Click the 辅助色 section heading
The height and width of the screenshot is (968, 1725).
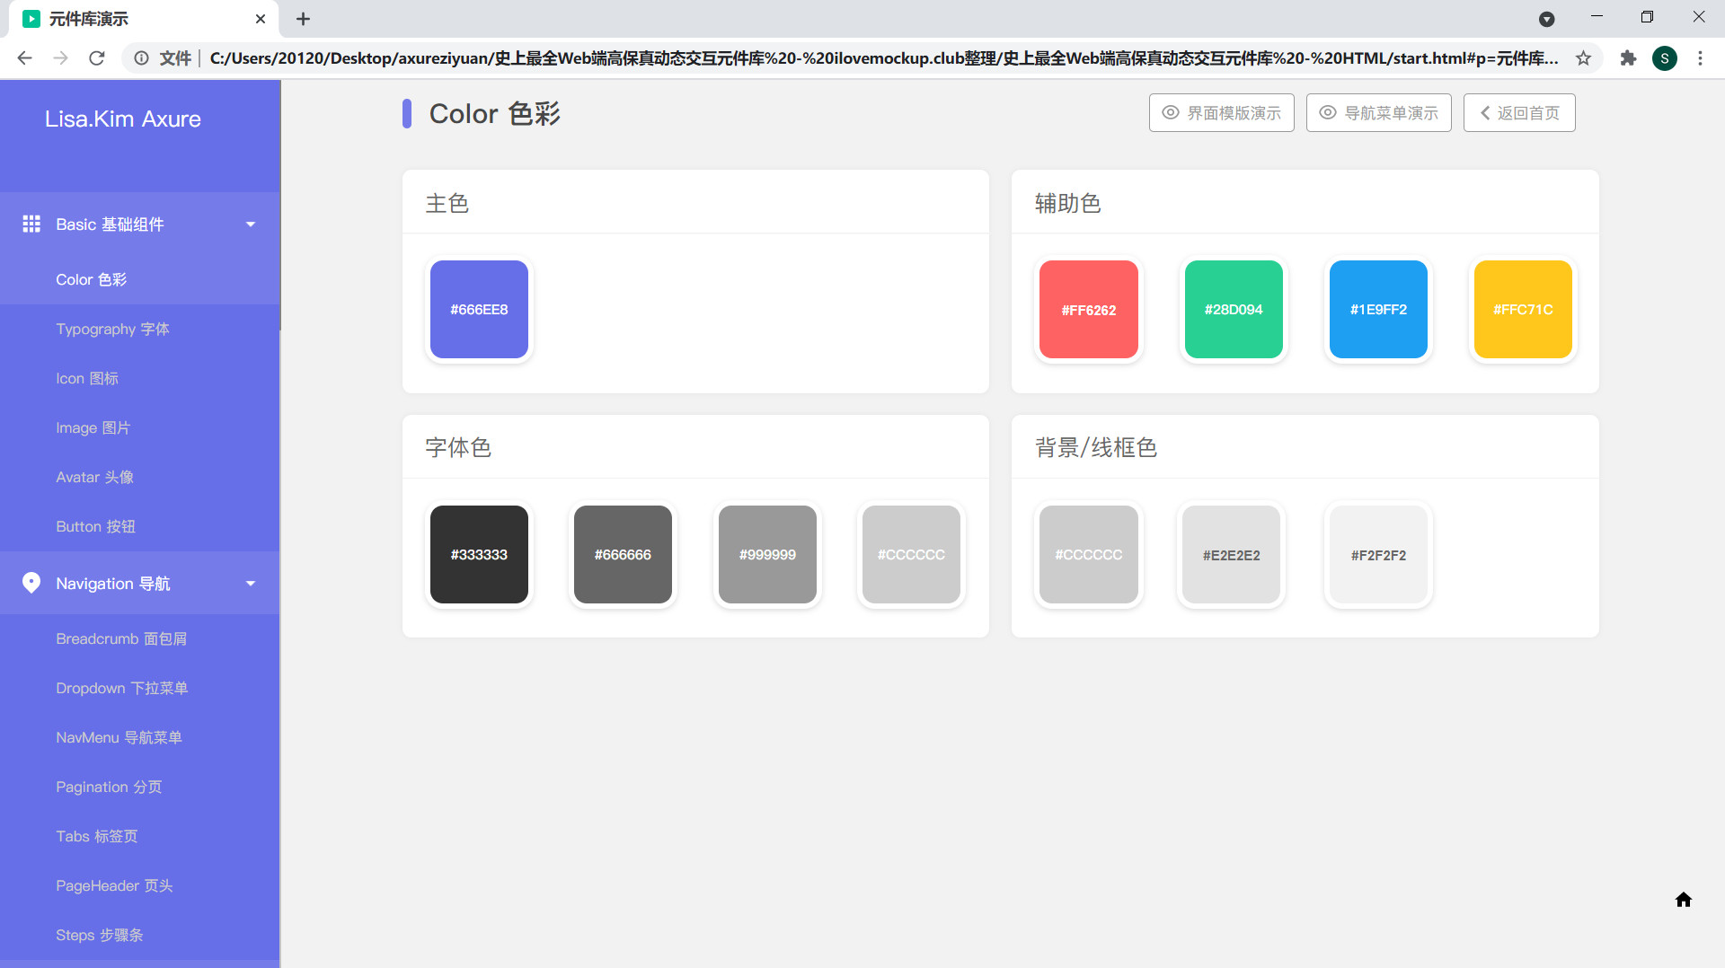[1067, 204]
